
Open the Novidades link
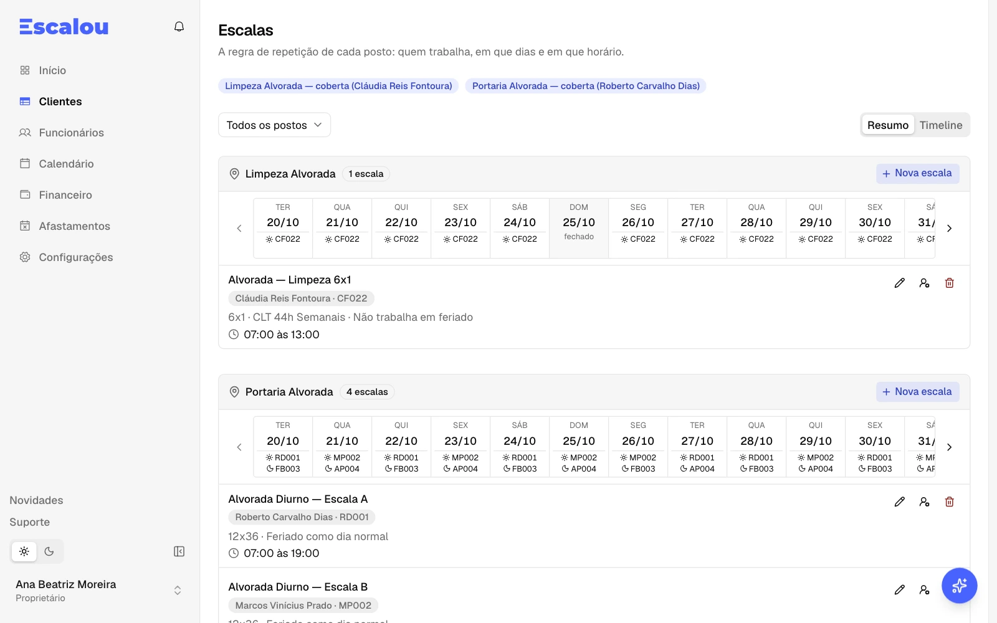(36, 500)
